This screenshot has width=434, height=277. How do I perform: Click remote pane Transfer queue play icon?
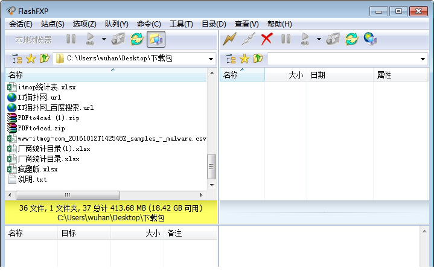coord(305,39)
